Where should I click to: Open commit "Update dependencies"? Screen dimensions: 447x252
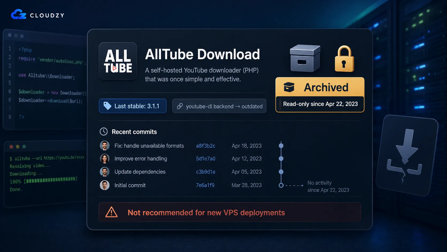click(x=140, y=172)
